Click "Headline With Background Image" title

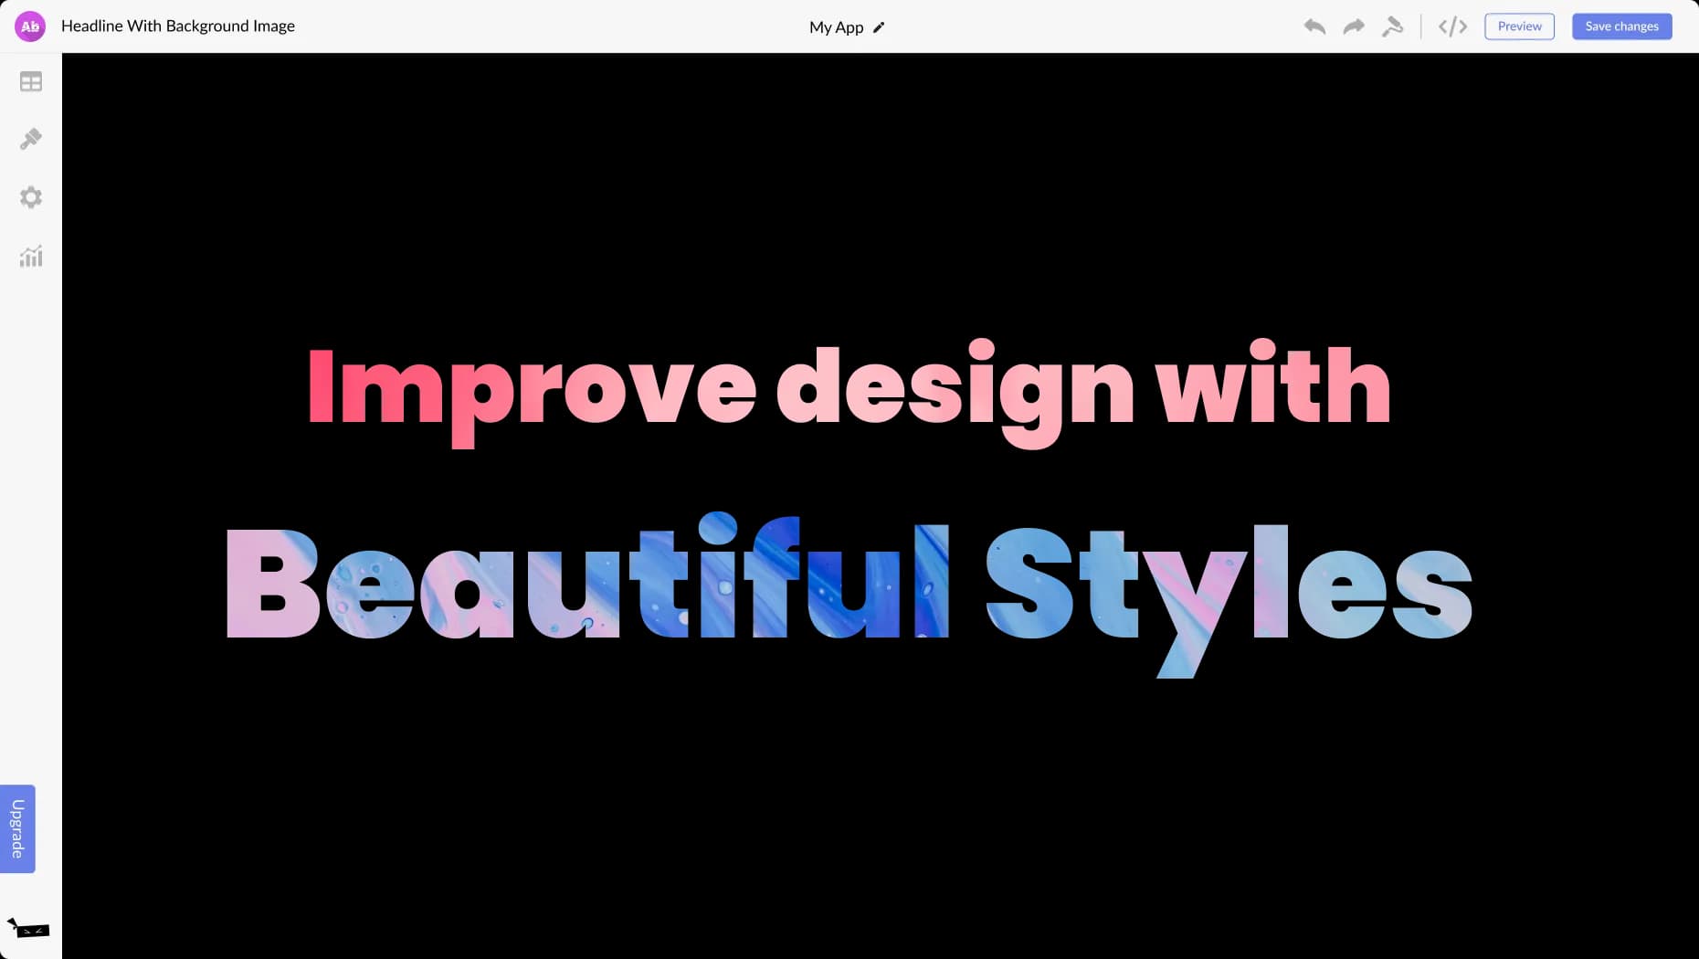click(x=178, y=26)
